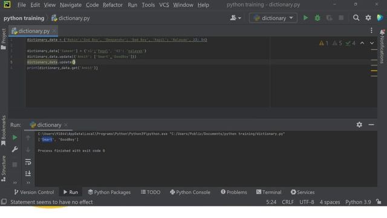Click python training breadcrumb
Viewport: 387px width, 218px height.
click(x=24, y=18)
